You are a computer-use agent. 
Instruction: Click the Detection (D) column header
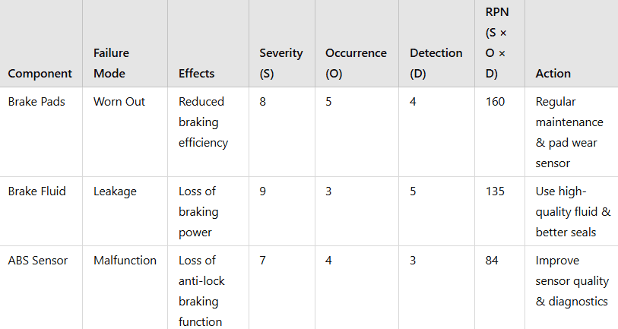click(436, 63)
